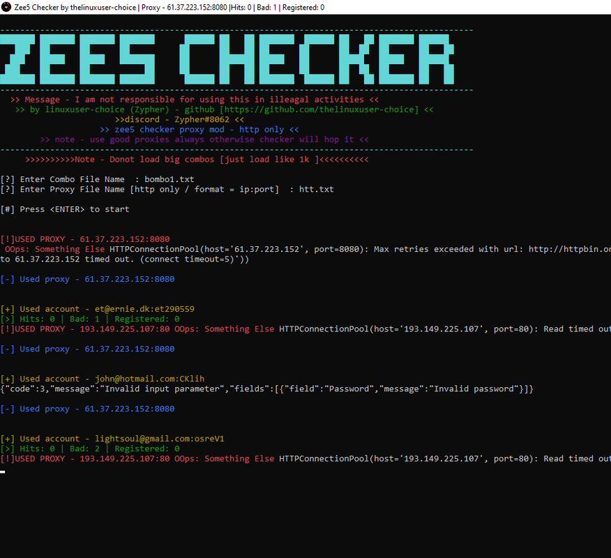Click the account 'lightsoul@gmail.com:osreV1' line

tap(112, 439)
